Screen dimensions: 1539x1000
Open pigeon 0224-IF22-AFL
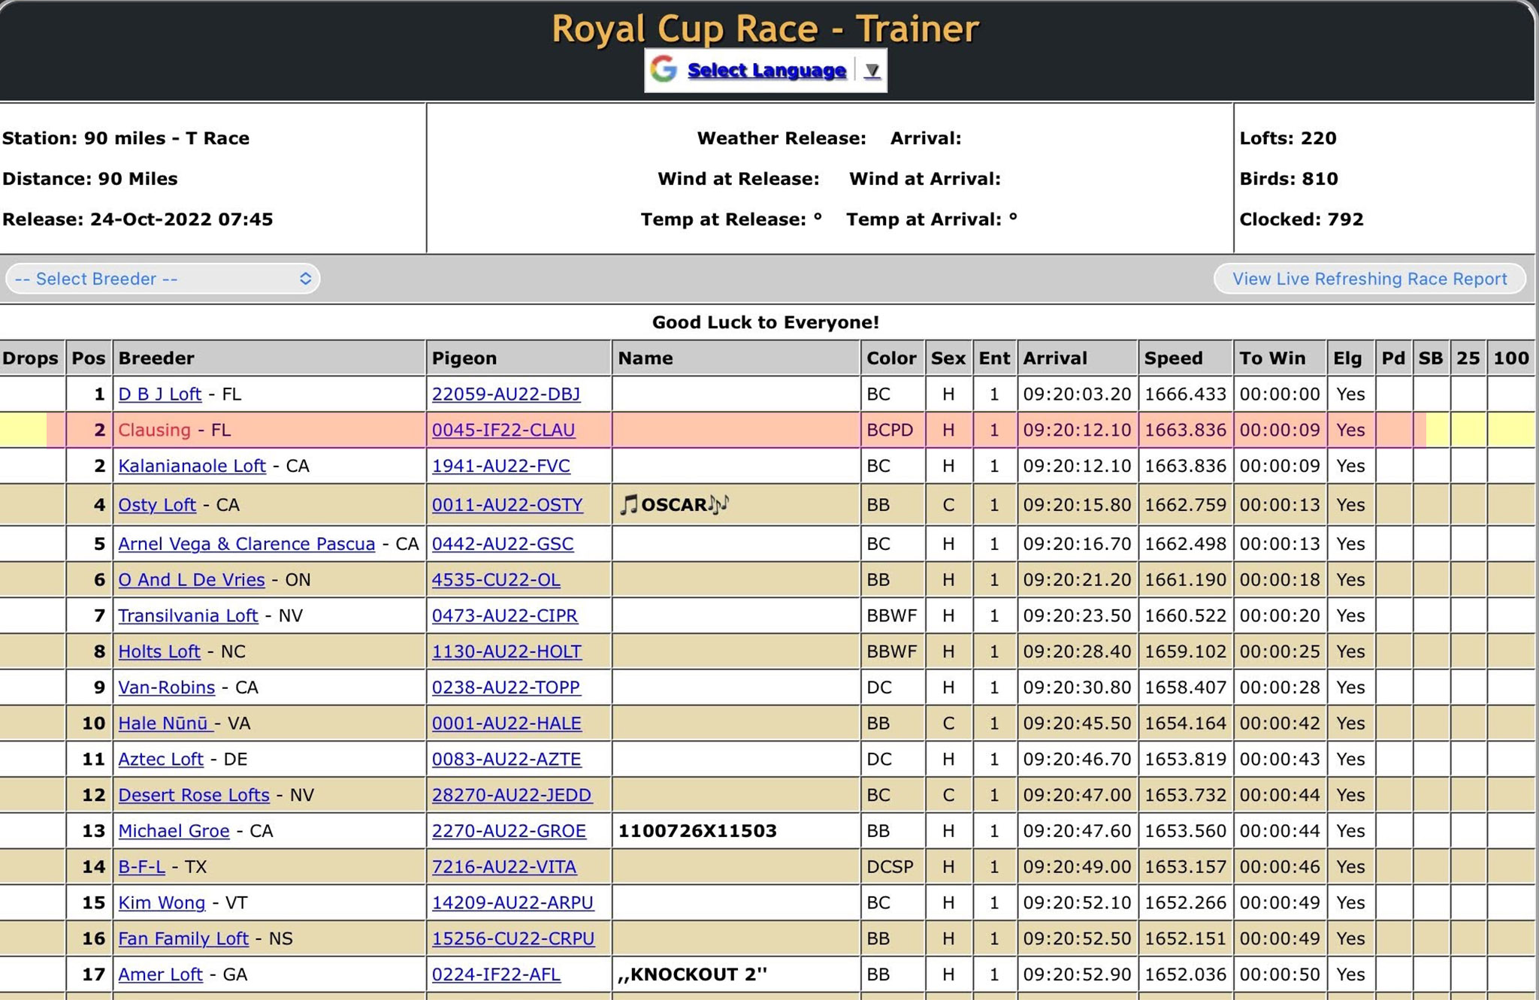point(496,974)
